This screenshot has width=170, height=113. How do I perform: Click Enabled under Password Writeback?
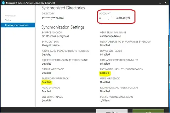click(x=46, y=82)
